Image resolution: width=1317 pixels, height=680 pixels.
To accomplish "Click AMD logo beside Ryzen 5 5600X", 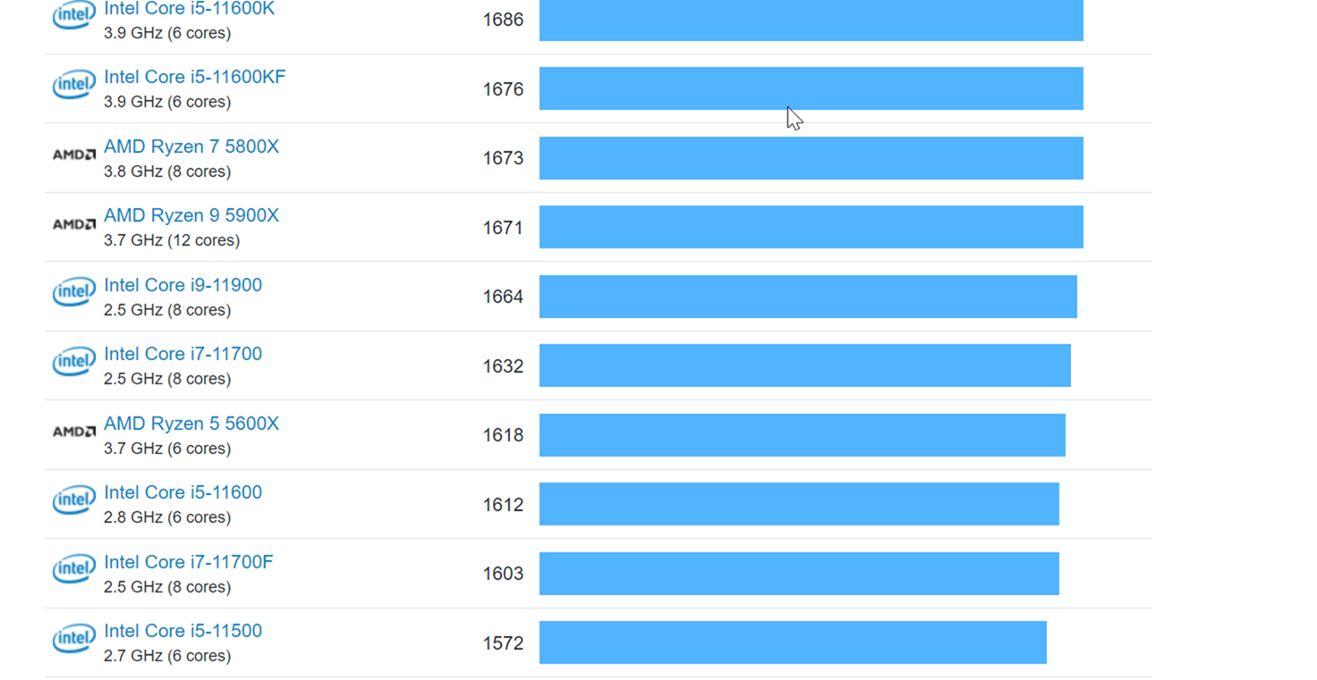I will tap(73, 432).
